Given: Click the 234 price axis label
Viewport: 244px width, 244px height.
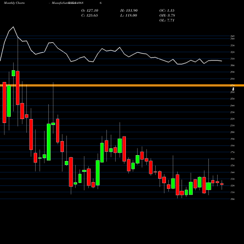Looking at the screenshot, I should pos(232,112).
